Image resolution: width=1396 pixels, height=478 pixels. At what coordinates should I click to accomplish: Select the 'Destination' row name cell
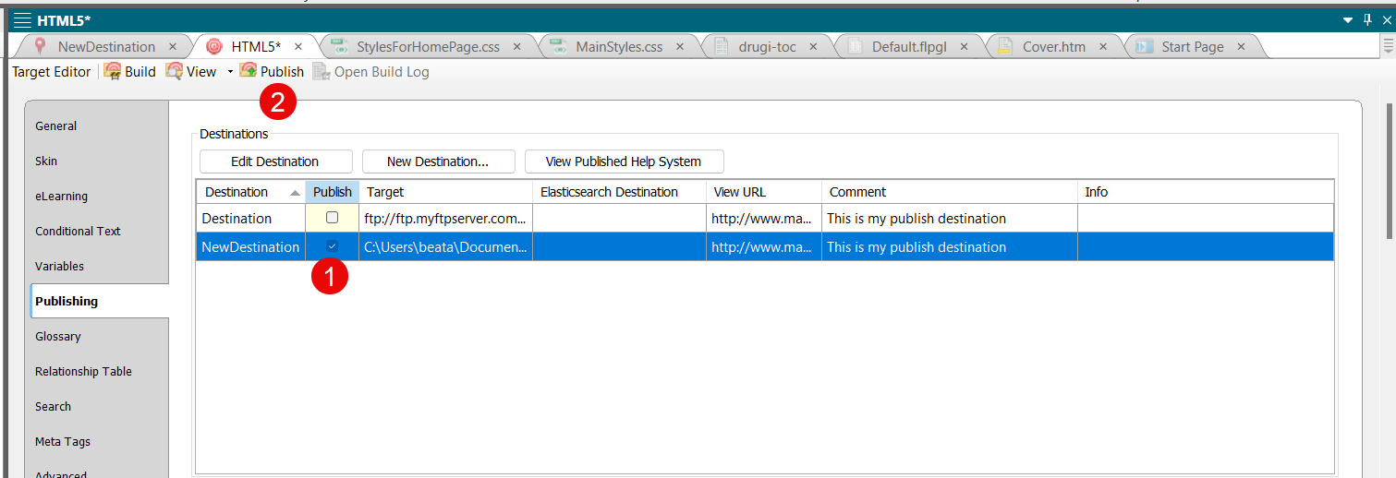[250, 219]
